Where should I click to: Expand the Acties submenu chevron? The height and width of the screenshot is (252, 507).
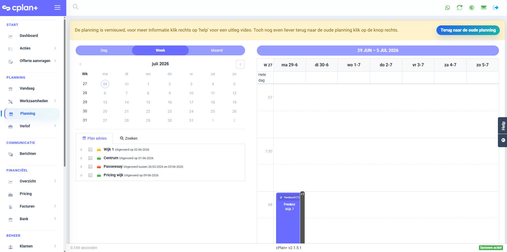point(55,48)
